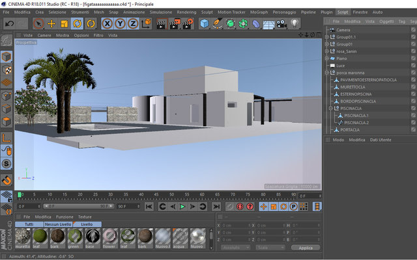Toggle visibility checkmark for the Luce object

(413, 66)
